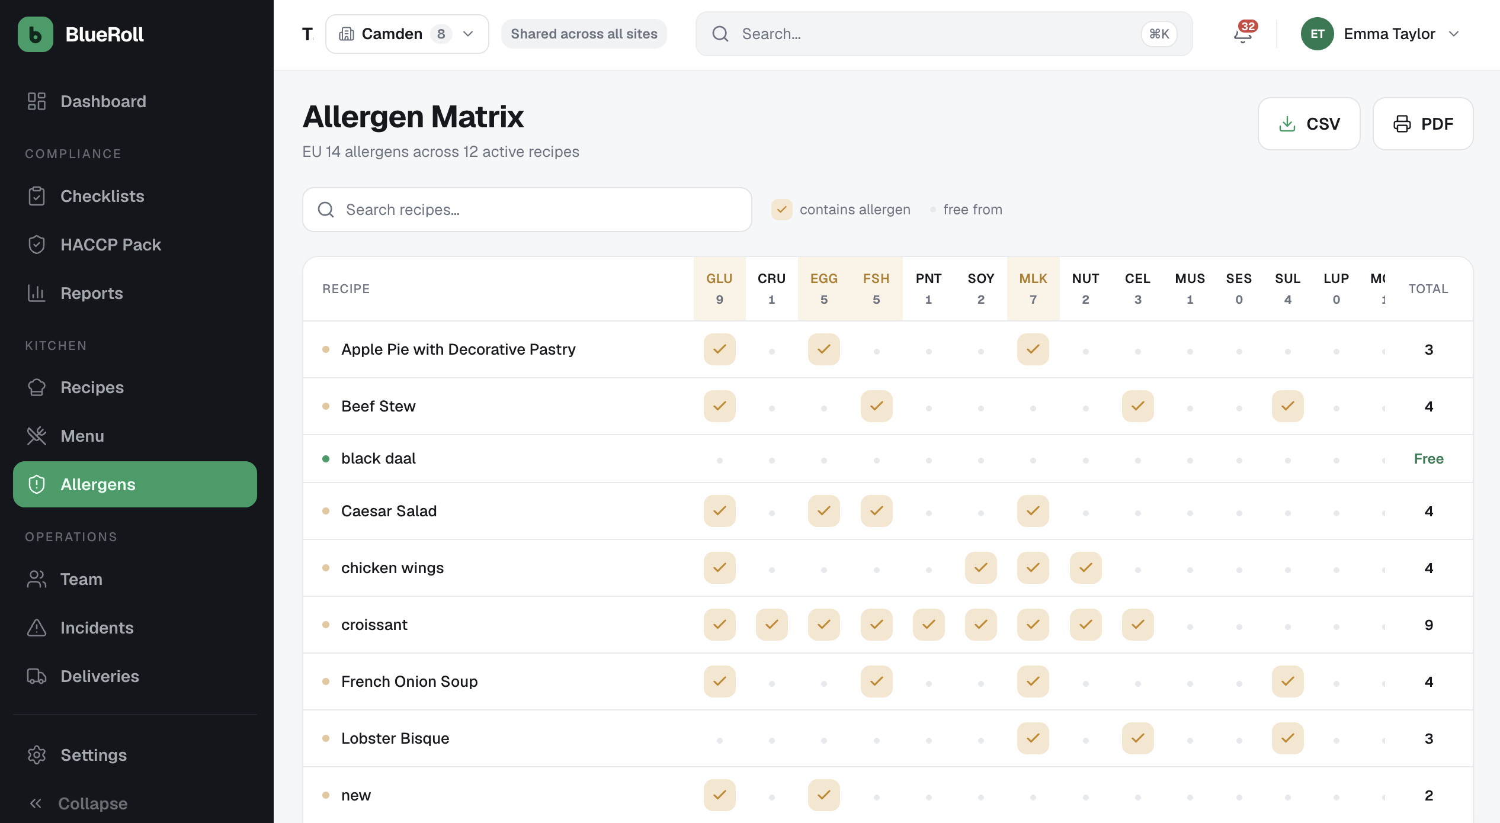Open notifications bell with 32 badge
1500x823 pixels.
click(x=1243, y=34)
